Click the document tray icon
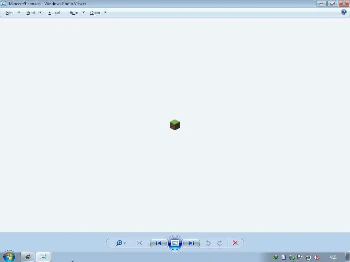Screen dimensions: 350x262 click(283, 257)
